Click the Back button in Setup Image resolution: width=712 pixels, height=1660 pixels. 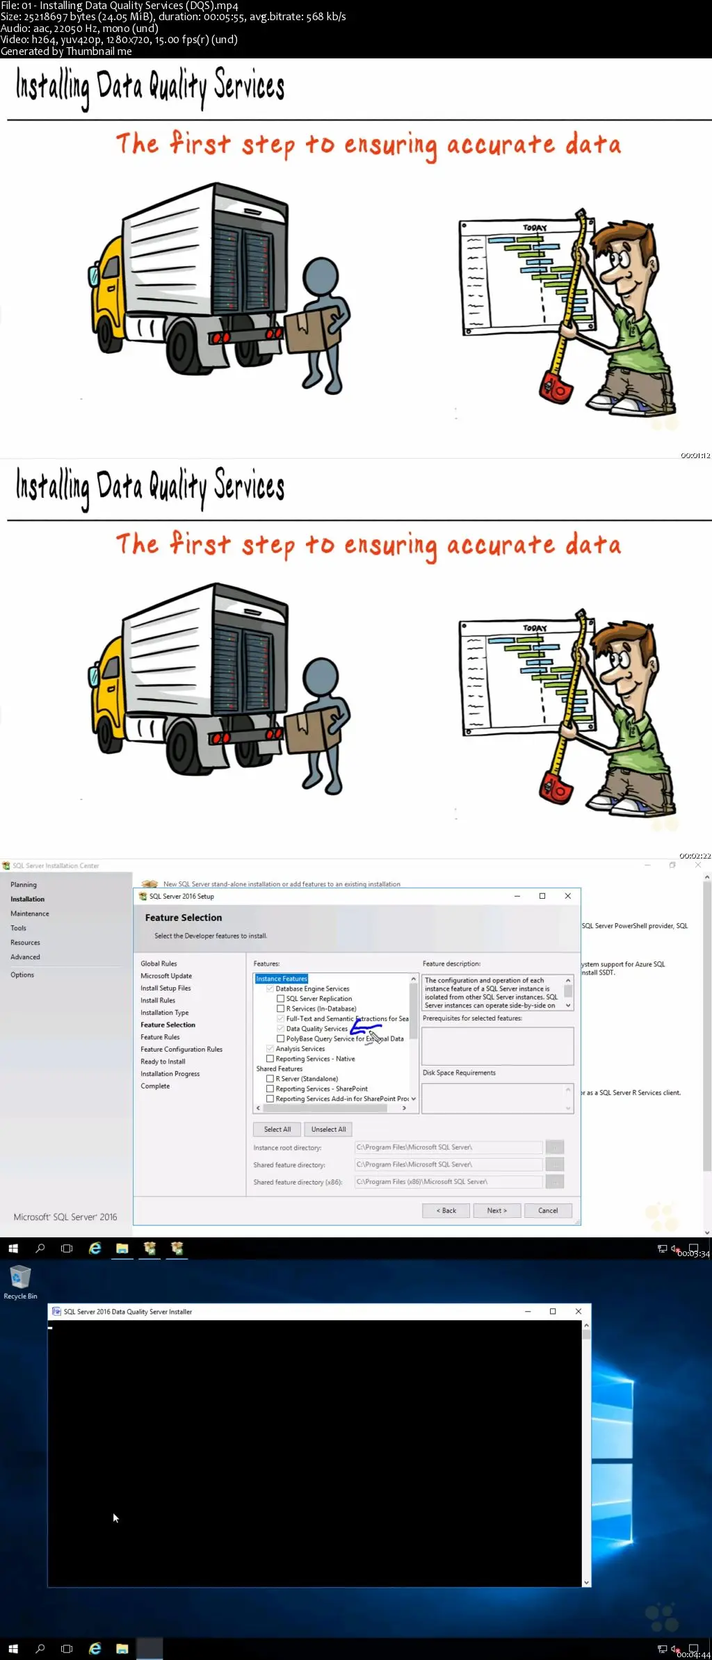tap(446, 1210)
